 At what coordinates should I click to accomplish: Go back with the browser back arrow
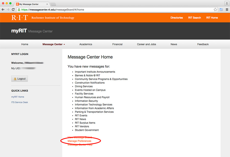3,10
